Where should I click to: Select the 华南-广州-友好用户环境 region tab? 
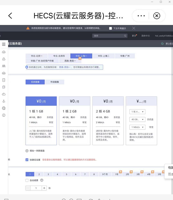pos(42,61)
